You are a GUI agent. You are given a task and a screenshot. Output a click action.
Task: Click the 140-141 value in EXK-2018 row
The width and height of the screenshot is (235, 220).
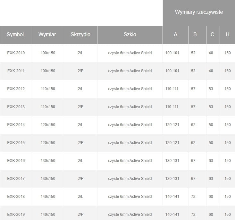[172, 197]
